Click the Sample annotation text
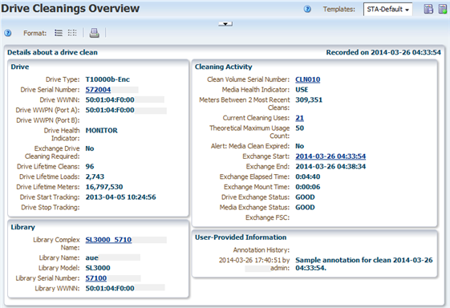Viewport: 450px width, 308px height. coord(364,264)
